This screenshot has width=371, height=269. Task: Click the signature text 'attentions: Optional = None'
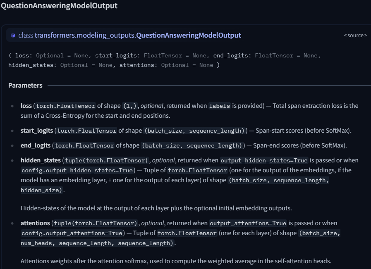[x=166, y=65]
